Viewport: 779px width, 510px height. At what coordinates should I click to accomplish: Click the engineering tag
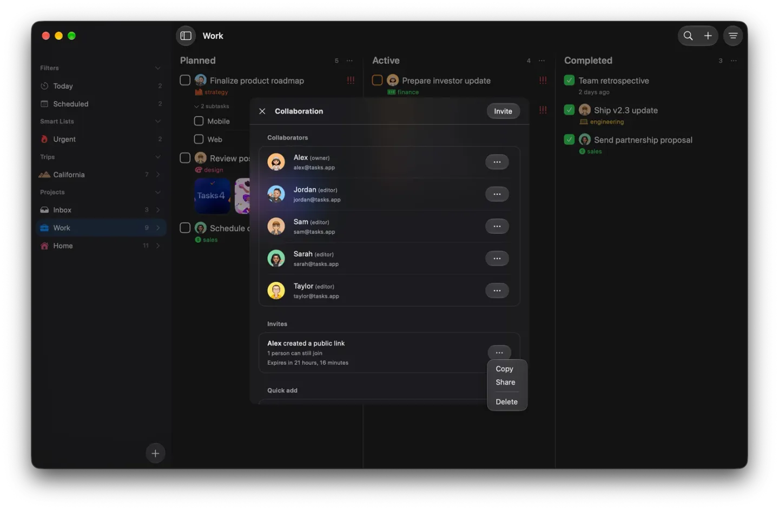[602, 122]
